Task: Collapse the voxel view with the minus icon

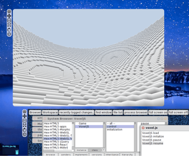Action: tap(9, 21)
